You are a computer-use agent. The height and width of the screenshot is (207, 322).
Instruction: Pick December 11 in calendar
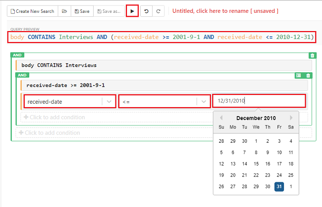point(291,153)
